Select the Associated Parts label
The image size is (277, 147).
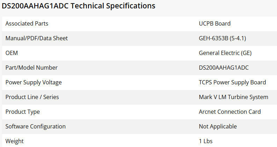click(x=27, y=23)
